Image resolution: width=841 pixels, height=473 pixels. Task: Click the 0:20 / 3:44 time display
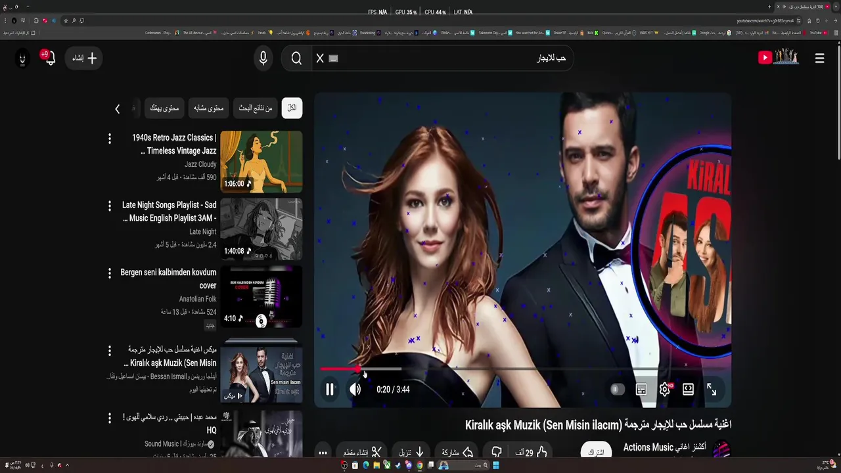[393, 390]
